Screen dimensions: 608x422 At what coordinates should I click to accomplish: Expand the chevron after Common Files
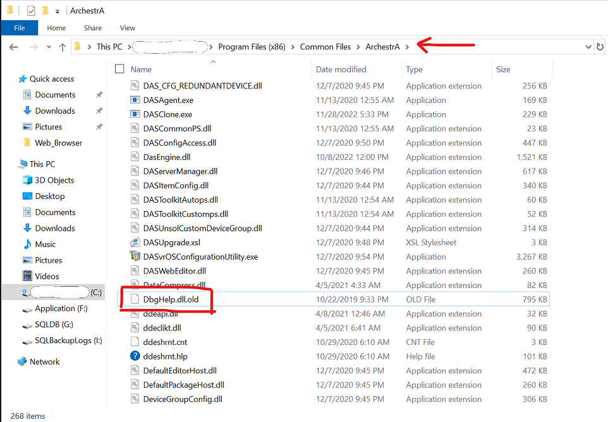pos(358,47)
